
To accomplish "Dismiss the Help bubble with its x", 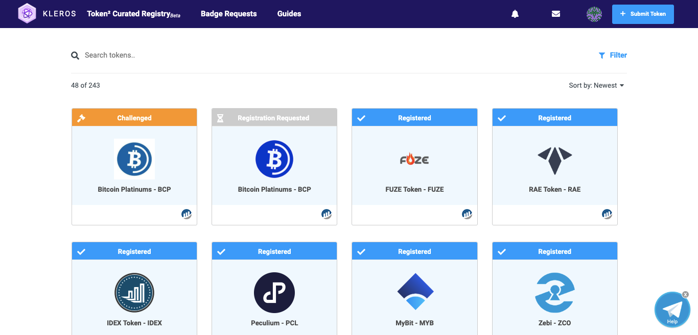I will tap(685, 294).
